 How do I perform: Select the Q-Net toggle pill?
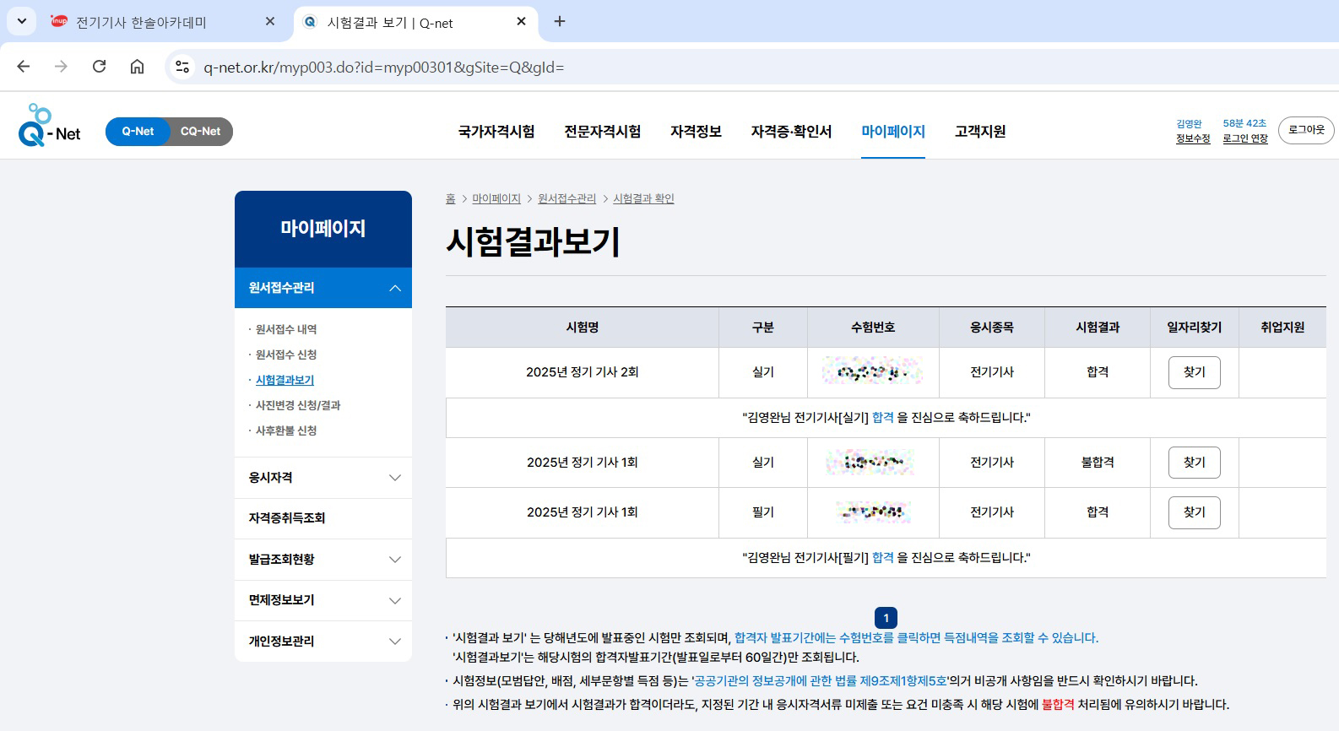(138, 132)
